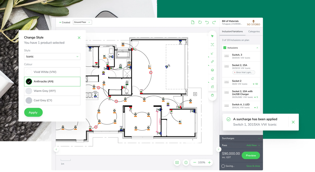Select the text box tool

pos(212,45)
